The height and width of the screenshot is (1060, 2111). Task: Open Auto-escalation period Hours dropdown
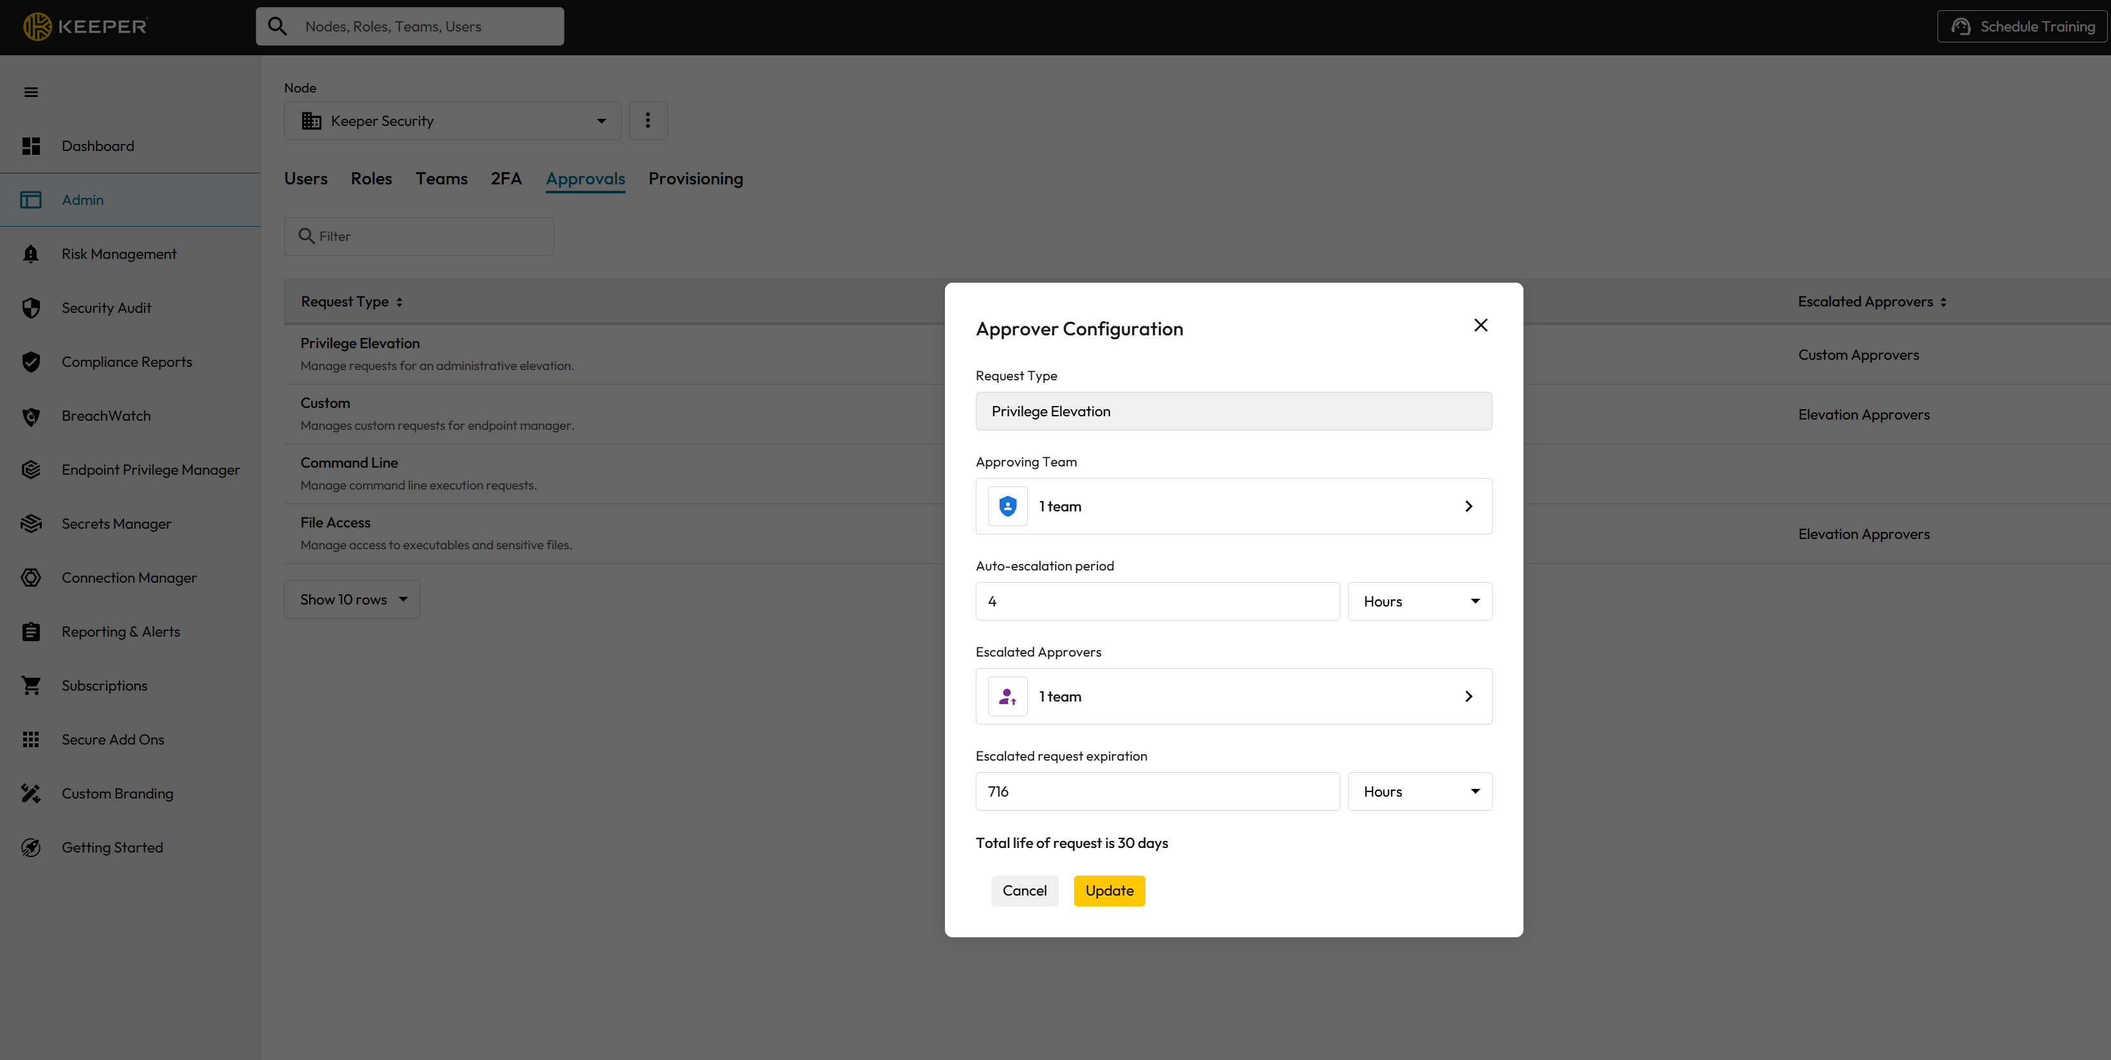click(1419, 601)
